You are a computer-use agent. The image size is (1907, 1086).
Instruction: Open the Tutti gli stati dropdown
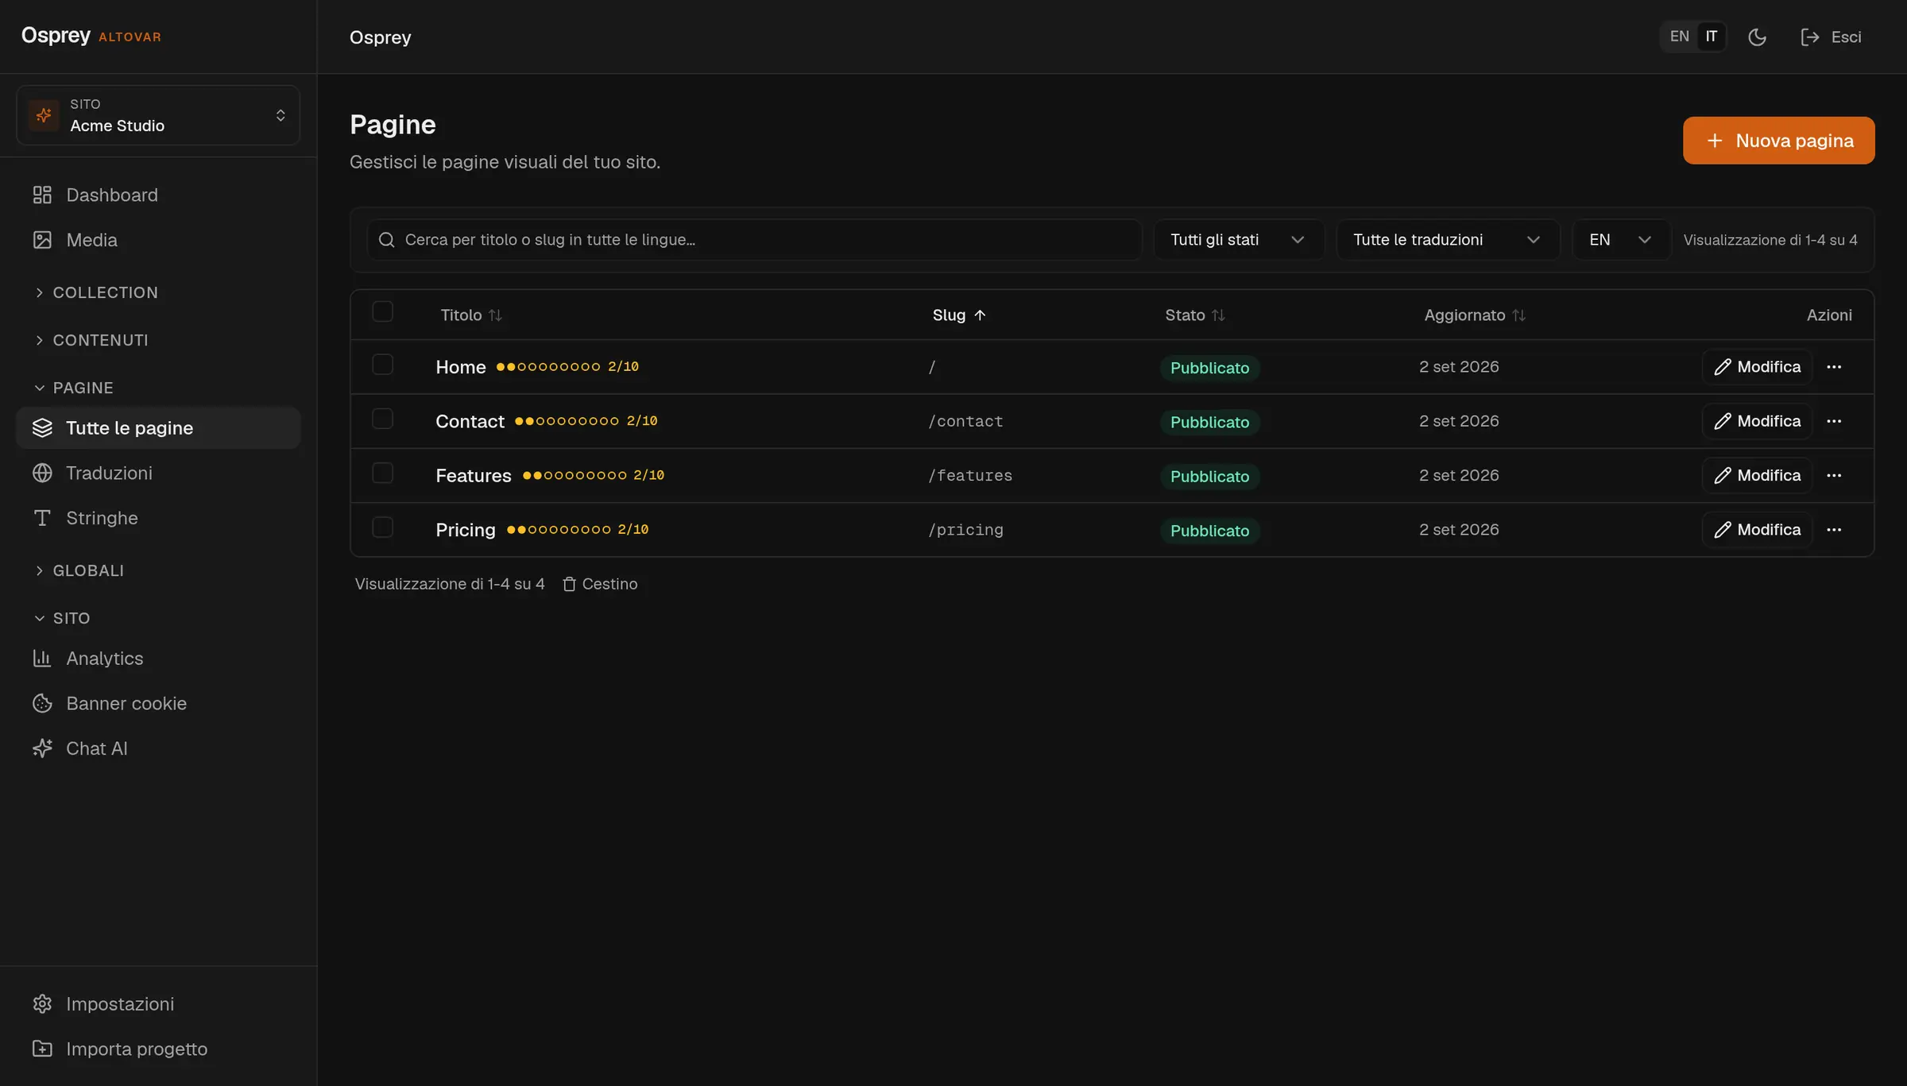pyautogui.click(x=1238, y=240)
